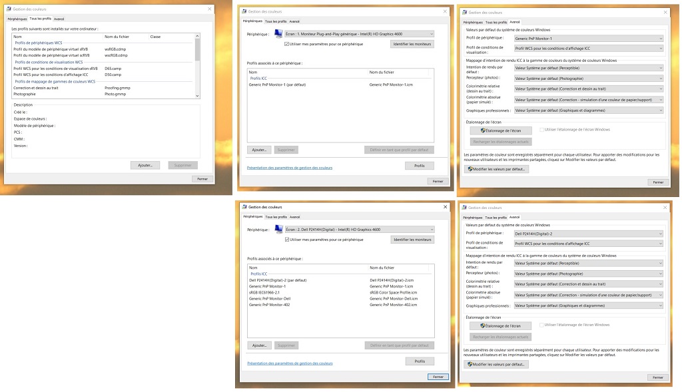Select the sRGB IEC61966-2.1 profile in the list
The image size is (682, 392).
[x=264, y=292]
